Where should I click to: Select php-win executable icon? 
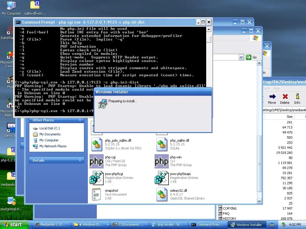(162, 161)
